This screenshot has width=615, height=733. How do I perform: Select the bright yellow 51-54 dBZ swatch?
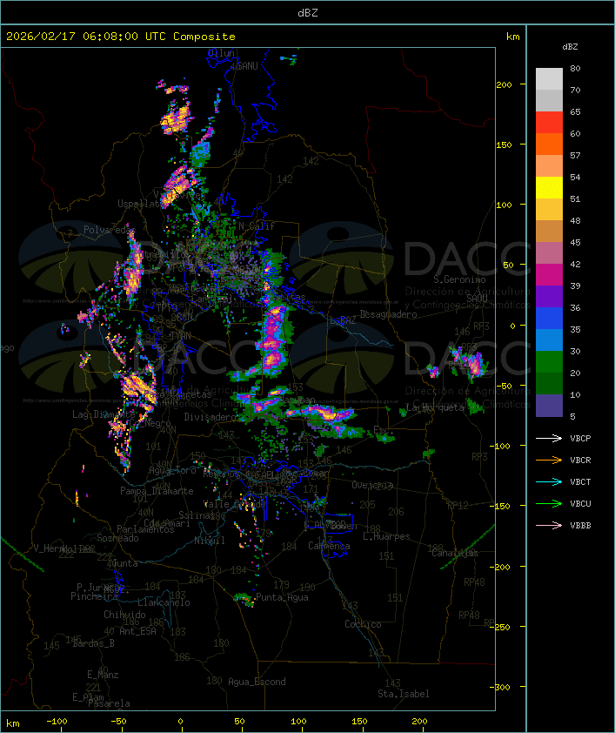[549, 188]
